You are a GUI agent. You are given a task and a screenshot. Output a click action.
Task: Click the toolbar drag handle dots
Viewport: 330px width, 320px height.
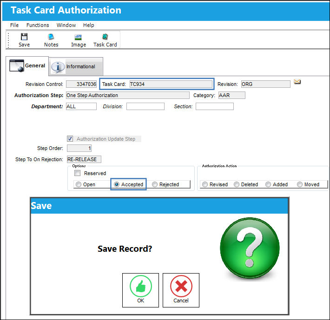tap(8, 40)
